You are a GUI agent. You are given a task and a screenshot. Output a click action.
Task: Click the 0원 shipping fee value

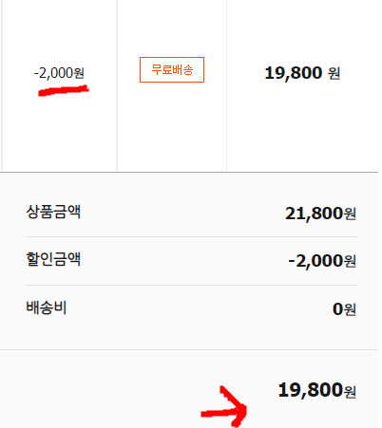coord(344,309)
